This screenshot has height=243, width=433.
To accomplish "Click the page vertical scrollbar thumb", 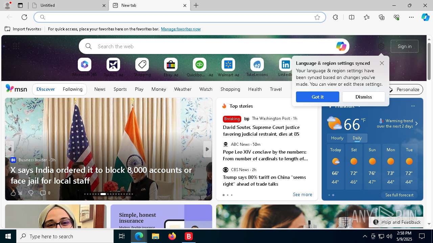I will tap(429, 61).
